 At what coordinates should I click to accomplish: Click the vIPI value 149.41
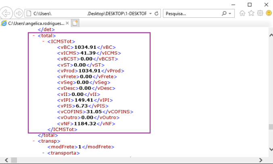[x=84, y=100]
